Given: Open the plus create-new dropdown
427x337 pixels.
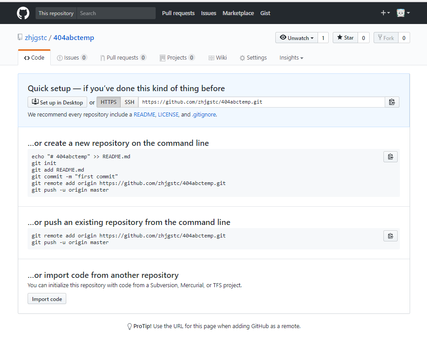Looking at the screenshot, I should point(385,13).
